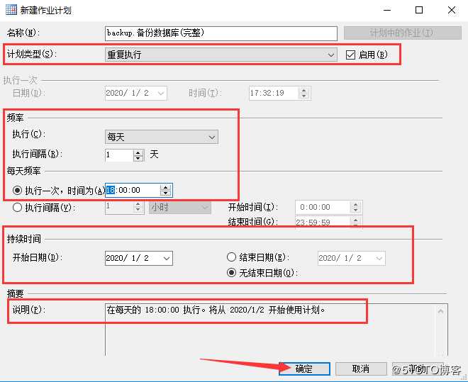468x382 pixels.
Task: Select the 结束日期 radio button
Action: click(x=232, y=257)
